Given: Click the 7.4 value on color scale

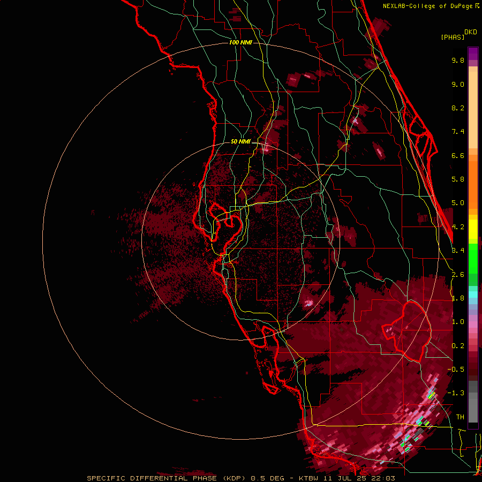Looking at the screenshot, I should (x=458, y=132).
